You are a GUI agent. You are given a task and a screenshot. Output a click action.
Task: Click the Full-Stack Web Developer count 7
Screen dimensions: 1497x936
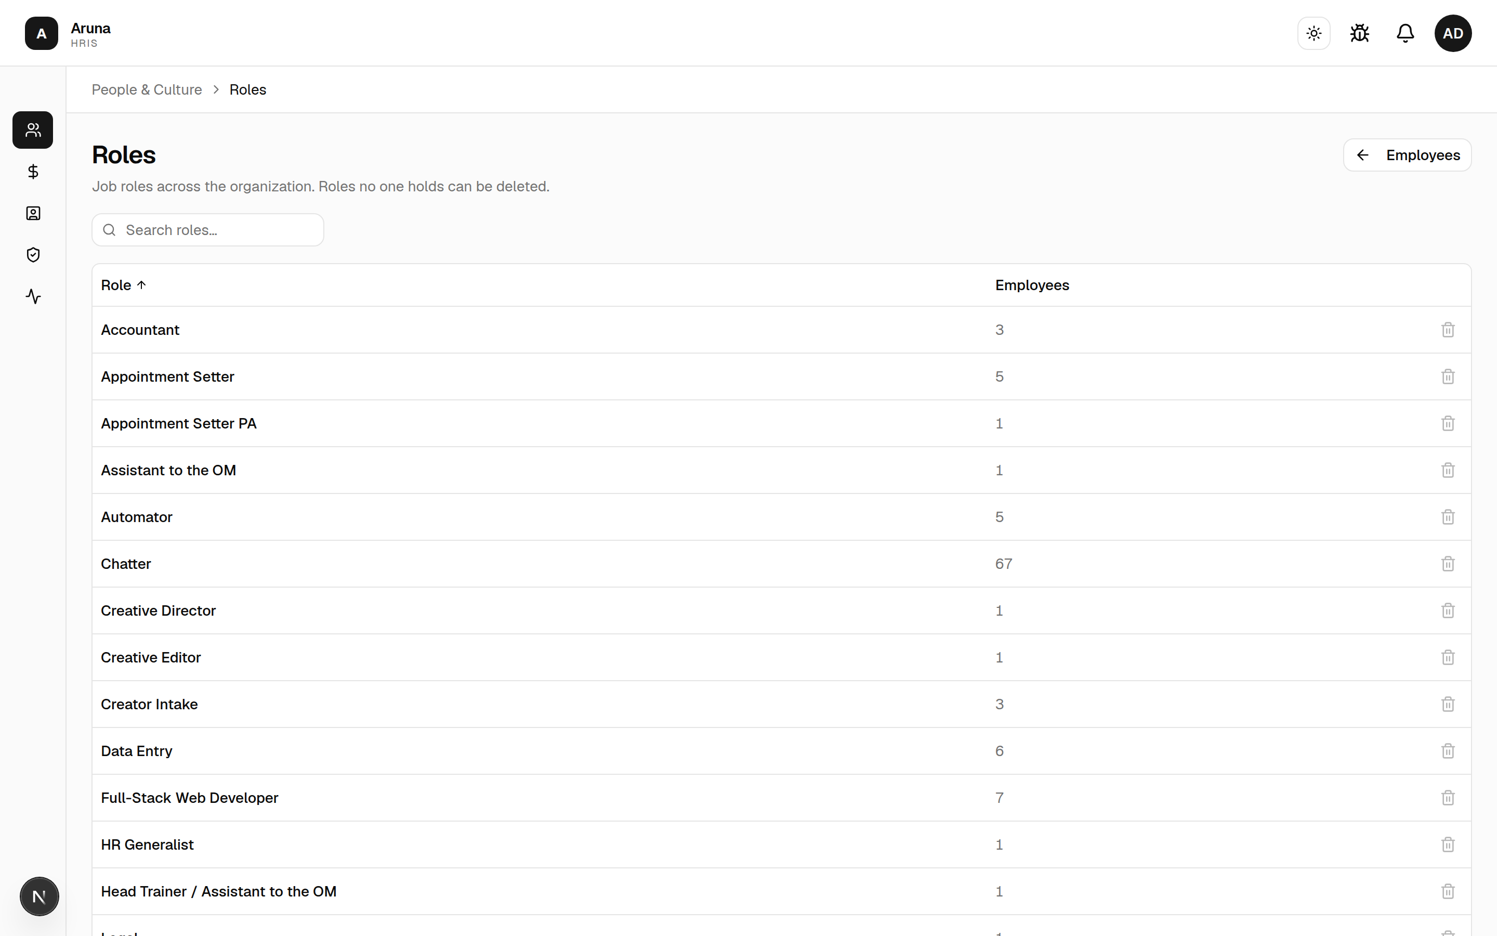[999, 798]
